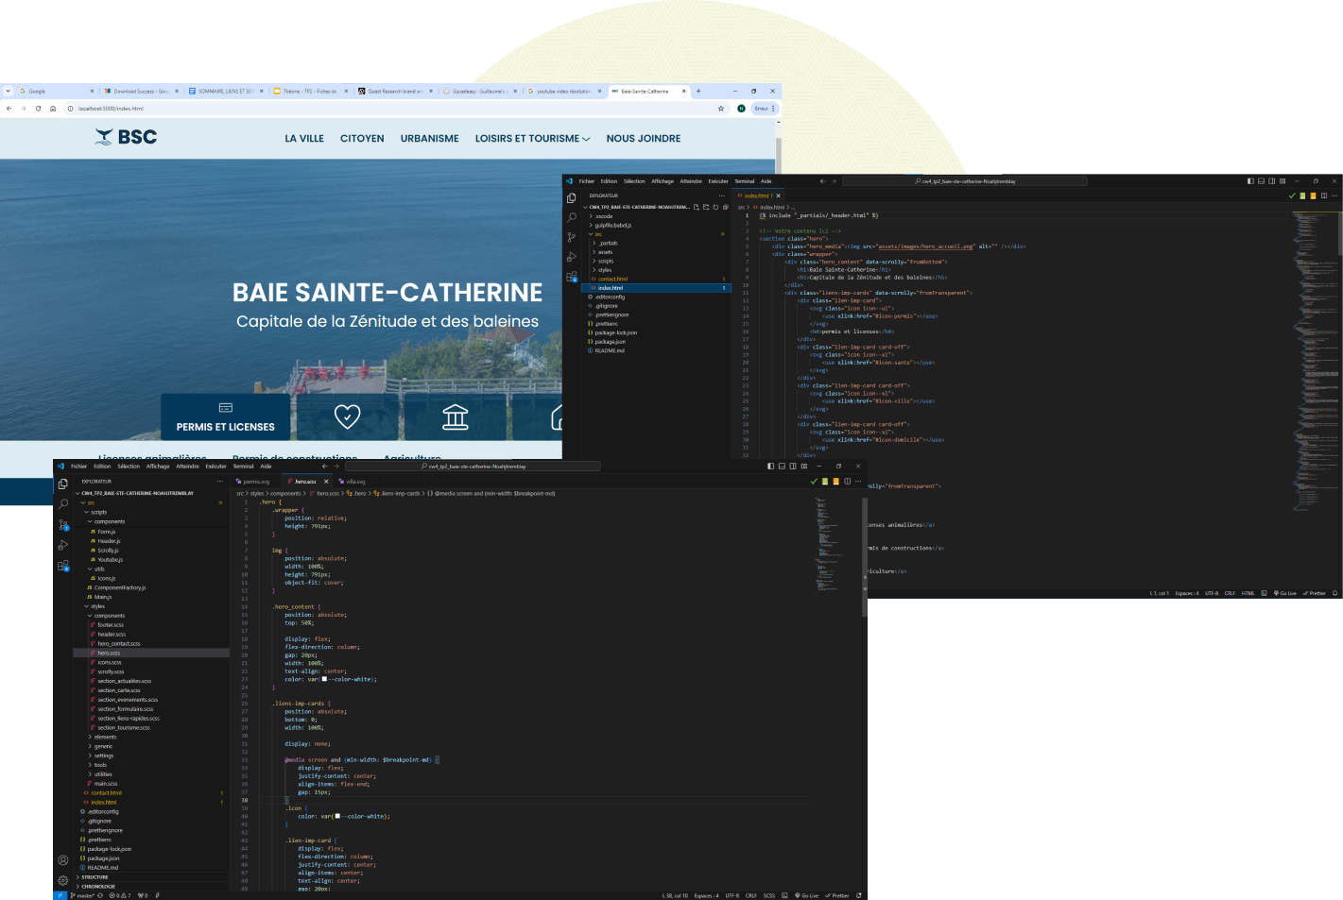Viewport: 1343px width, 900px height.
Task: Open Terminal menu in back VS Code
Action: 745,181
